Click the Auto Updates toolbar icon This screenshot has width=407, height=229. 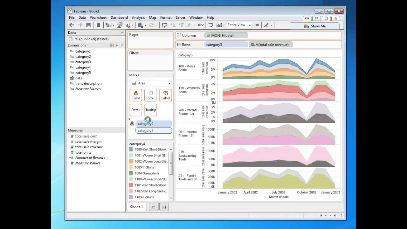tap(140, 25)
